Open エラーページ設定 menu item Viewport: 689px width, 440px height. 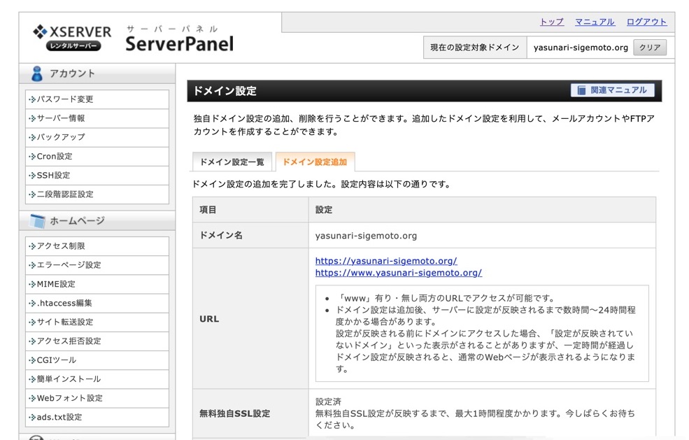pos(97,265)
